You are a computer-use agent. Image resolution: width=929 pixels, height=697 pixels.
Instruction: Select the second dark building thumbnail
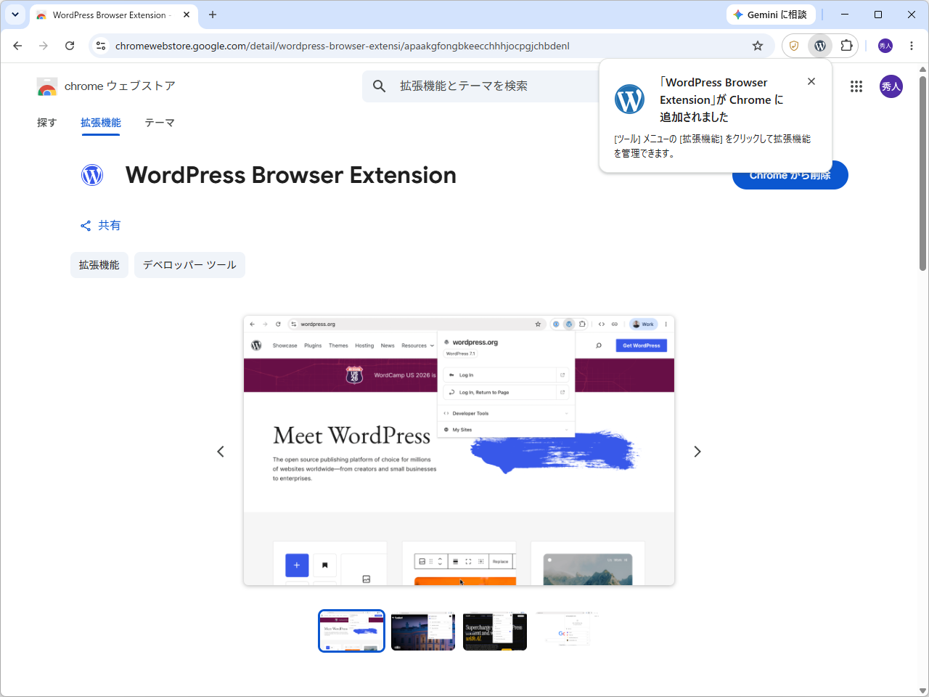point(423,631)
